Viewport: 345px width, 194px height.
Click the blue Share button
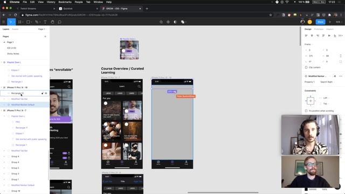coord(320,22)
